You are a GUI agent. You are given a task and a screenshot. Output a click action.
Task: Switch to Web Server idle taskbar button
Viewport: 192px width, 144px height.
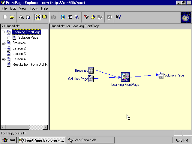91,140
